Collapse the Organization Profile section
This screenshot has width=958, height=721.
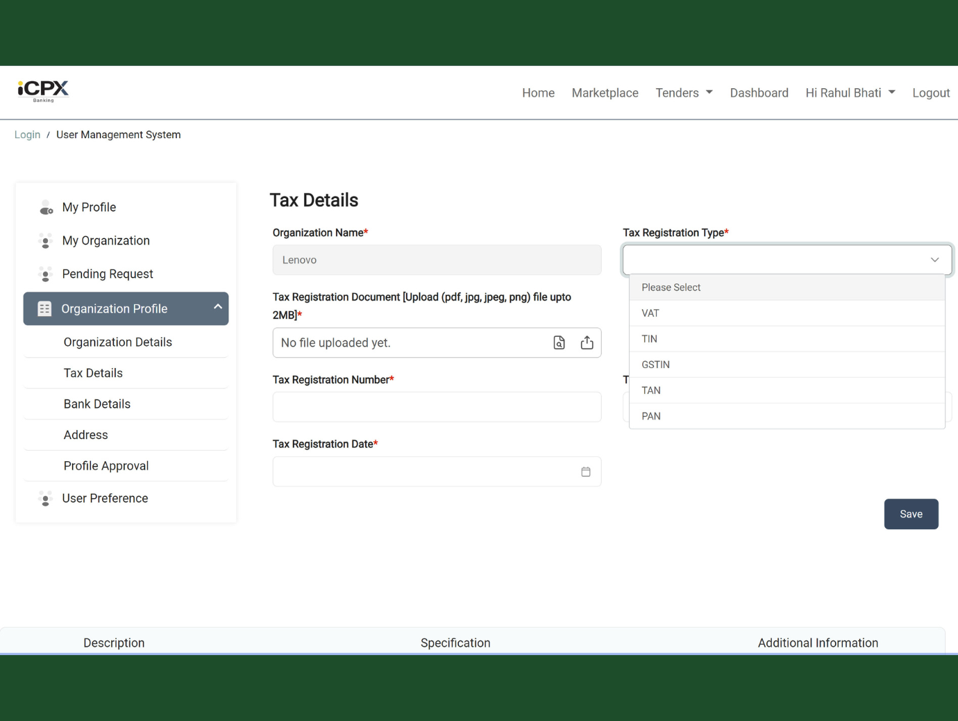[217, 307]
